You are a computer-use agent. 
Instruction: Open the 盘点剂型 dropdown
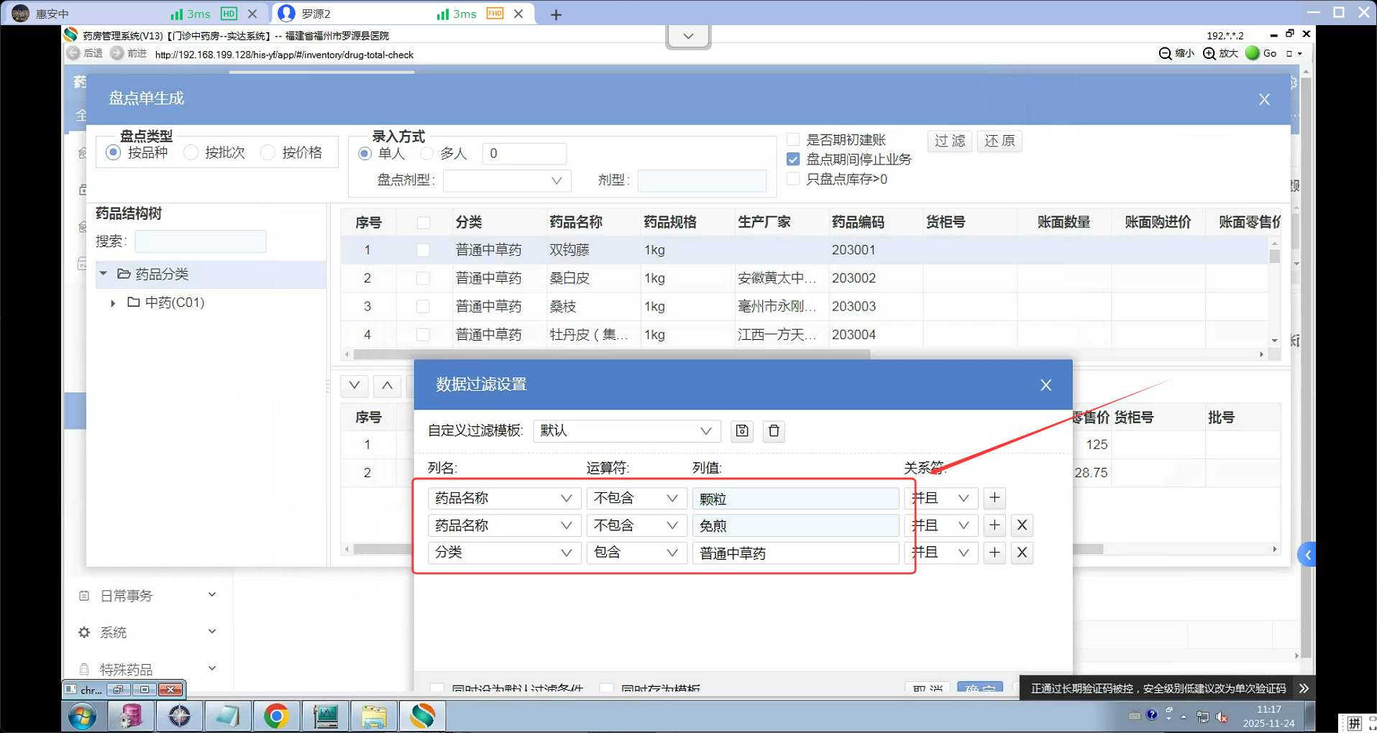tap(507, 180)
